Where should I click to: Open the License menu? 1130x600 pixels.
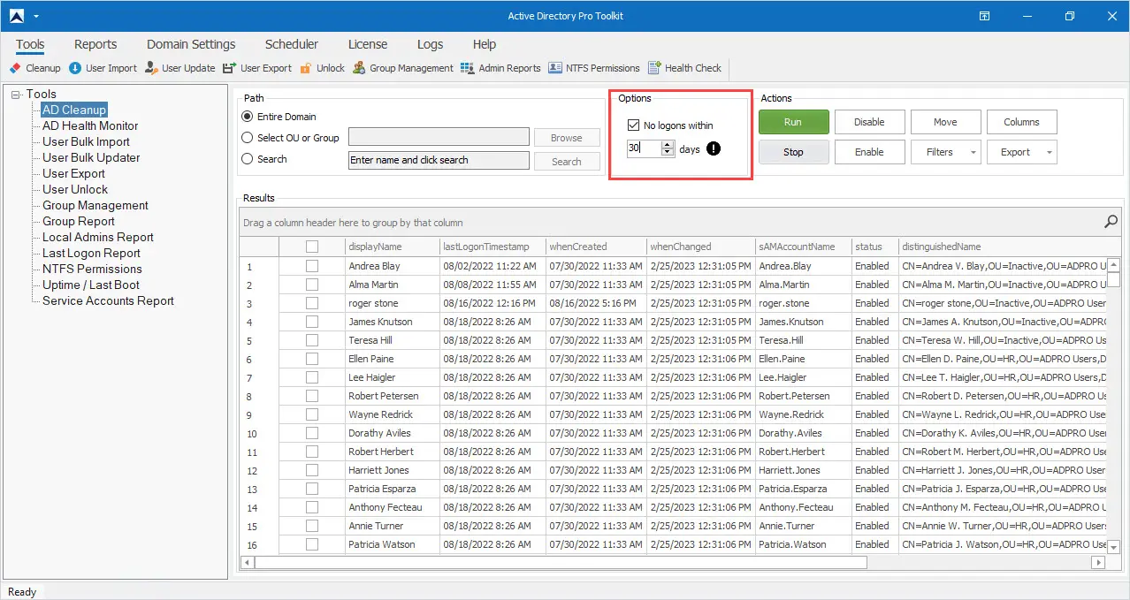[368, 44]
